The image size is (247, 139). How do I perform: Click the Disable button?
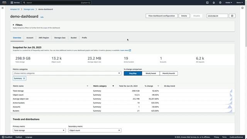pos(196,16)
